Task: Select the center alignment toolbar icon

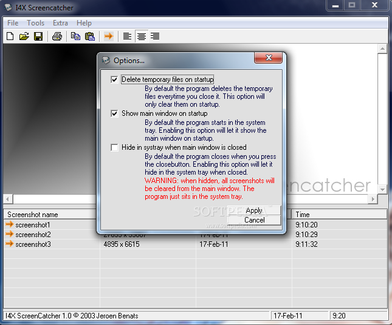Action: pos(142,36)
